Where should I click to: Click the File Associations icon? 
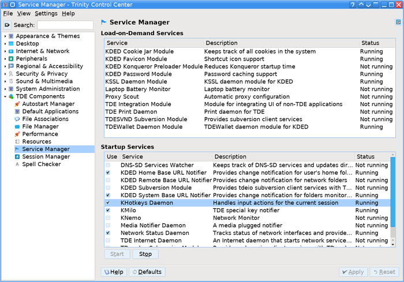coord(17,119)
